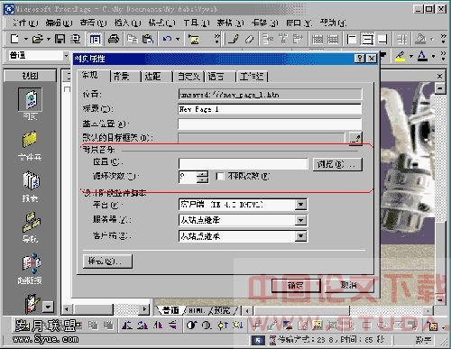
Task: Open the 文件(F) menu
Action: [x=25, y=23]
